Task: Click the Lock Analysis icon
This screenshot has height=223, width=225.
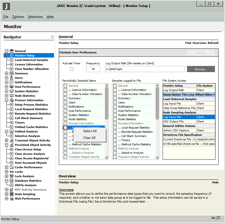Action: click(12, 176)
